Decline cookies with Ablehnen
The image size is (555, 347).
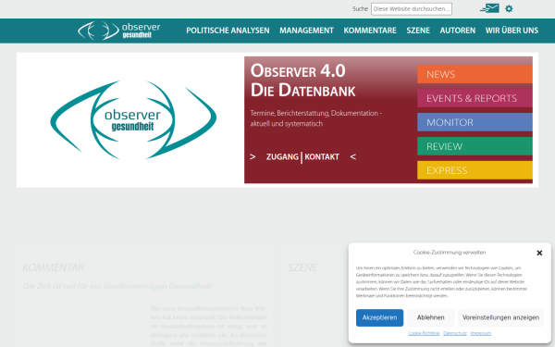(x=430, y=317)
